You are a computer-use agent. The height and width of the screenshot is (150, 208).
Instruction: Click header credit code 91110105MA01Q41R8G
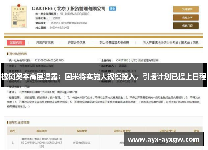(75, 14)
